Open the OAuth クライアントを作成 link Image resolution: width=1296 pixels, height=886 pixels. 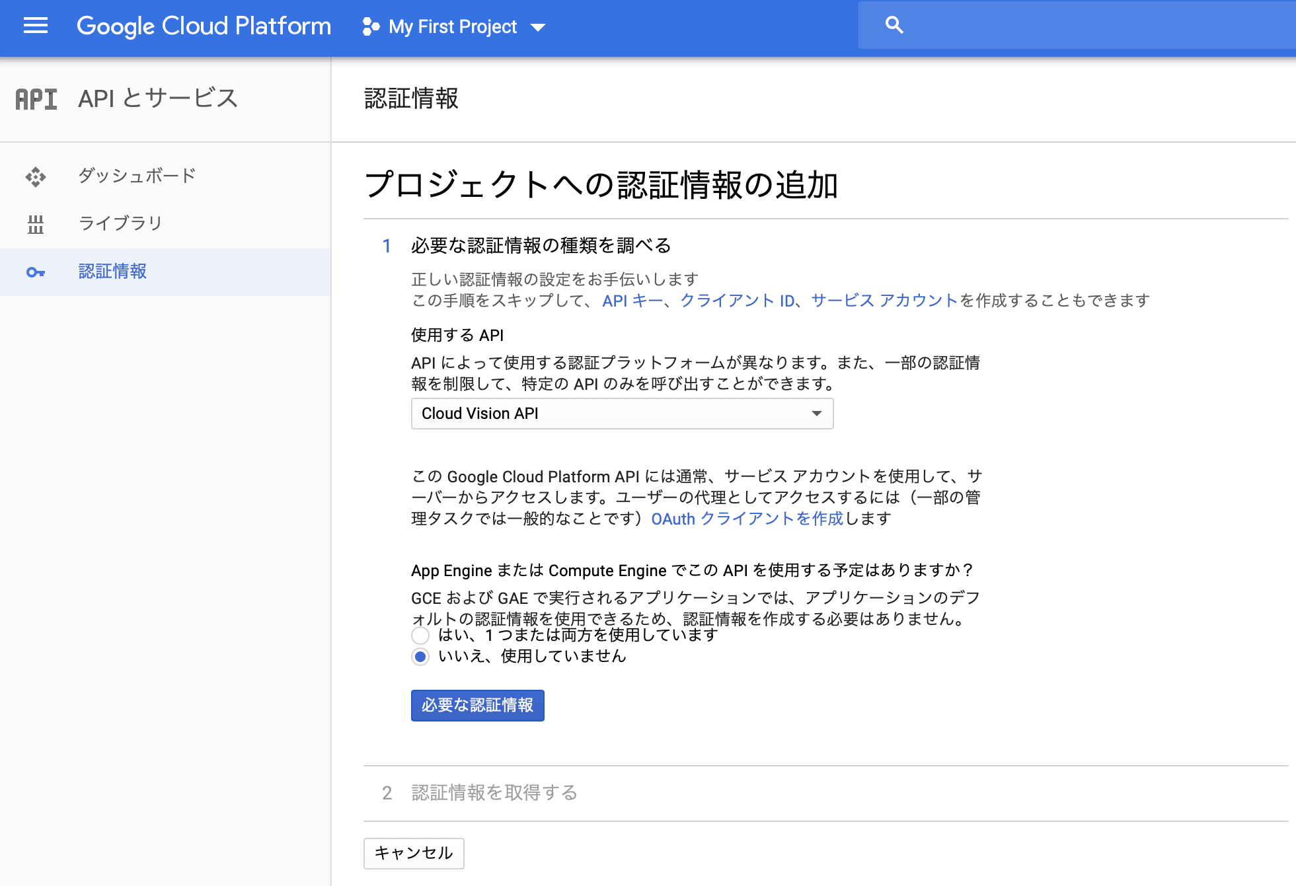[x=745, y=519]
